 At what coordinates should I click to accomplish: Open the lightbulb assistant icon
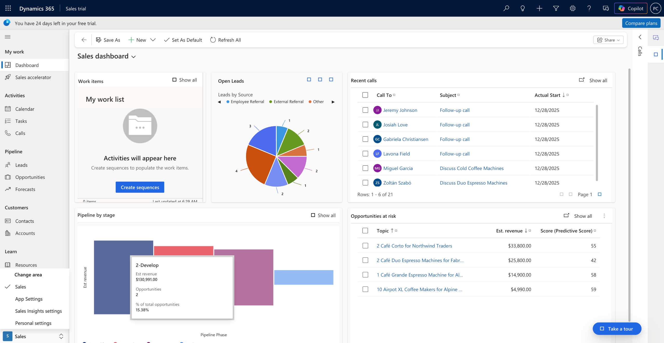pyautogui.click(x=523, y=8)
